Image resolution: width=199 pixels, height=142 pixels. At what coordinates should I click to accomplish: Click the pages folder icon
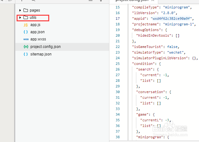point(26,10)
